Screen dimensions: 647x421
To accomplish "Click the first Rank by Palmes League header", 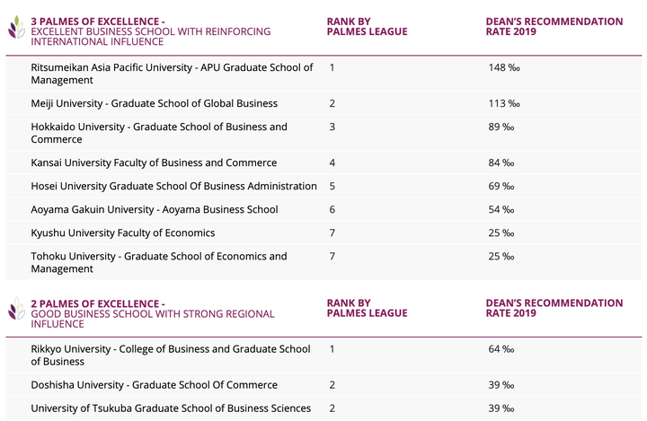I will [x=366, y=26].
